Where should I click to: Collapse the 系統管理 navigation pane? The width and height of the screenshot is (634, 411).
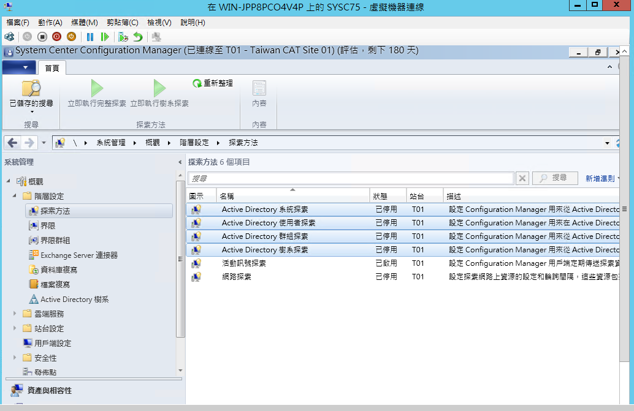(x=180, y=162)
